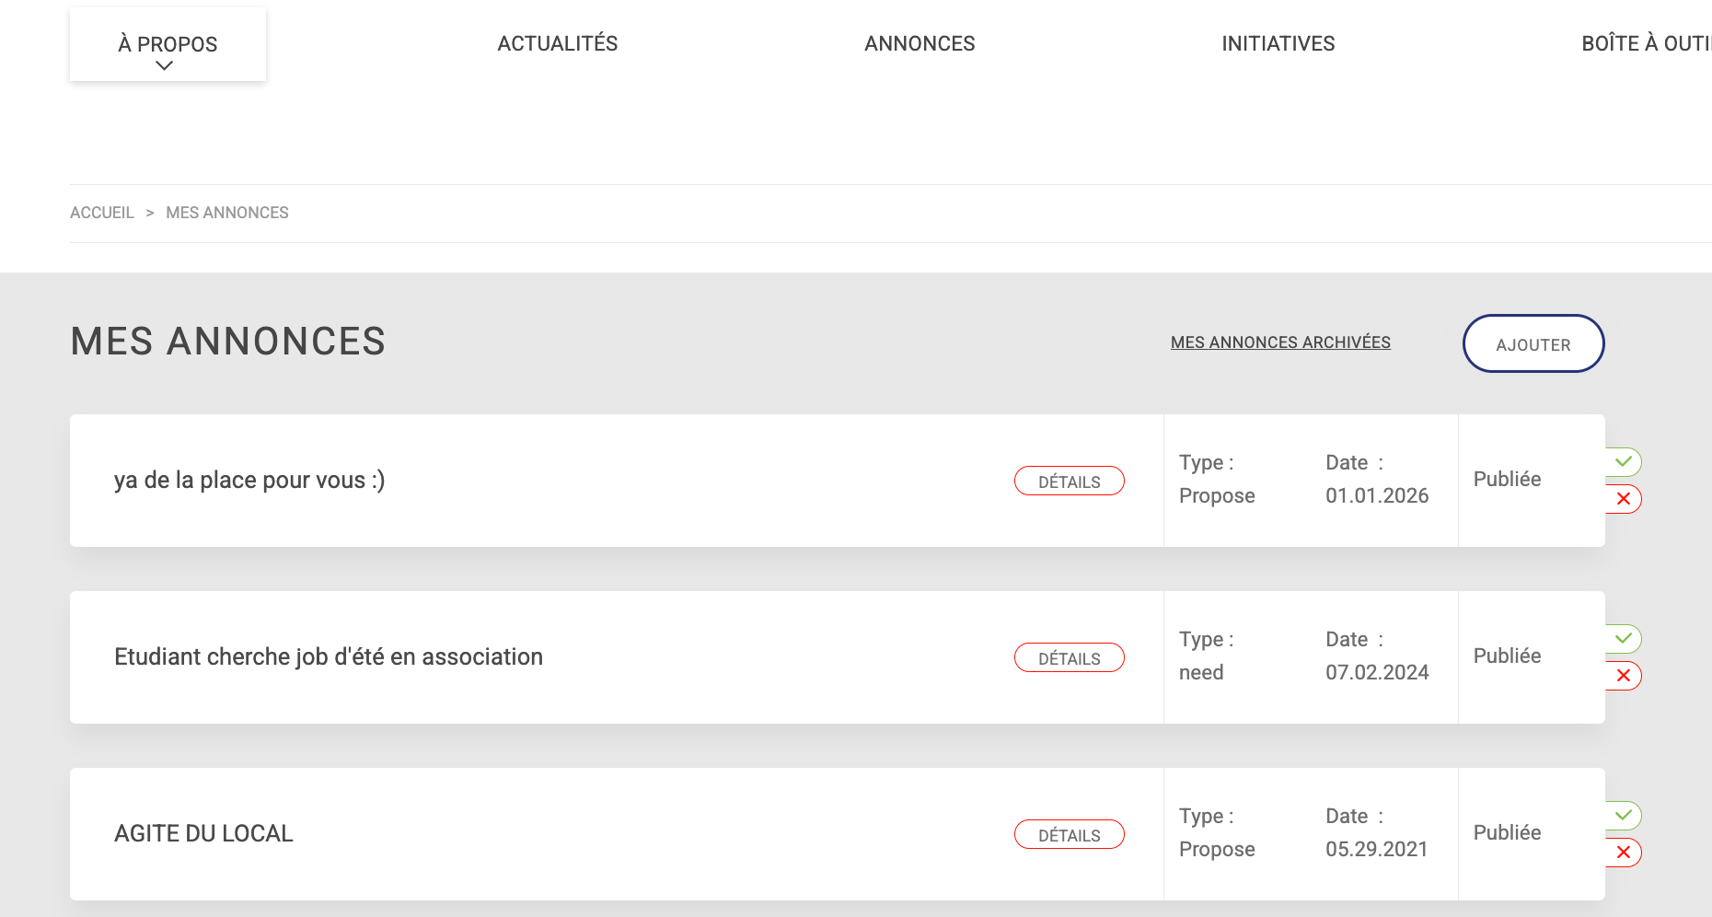This screenshot has width=1712, height=917.
Task: Click green checkmark on AGITE DU LOCAL listing
Action: click(x=1623, y=815)
